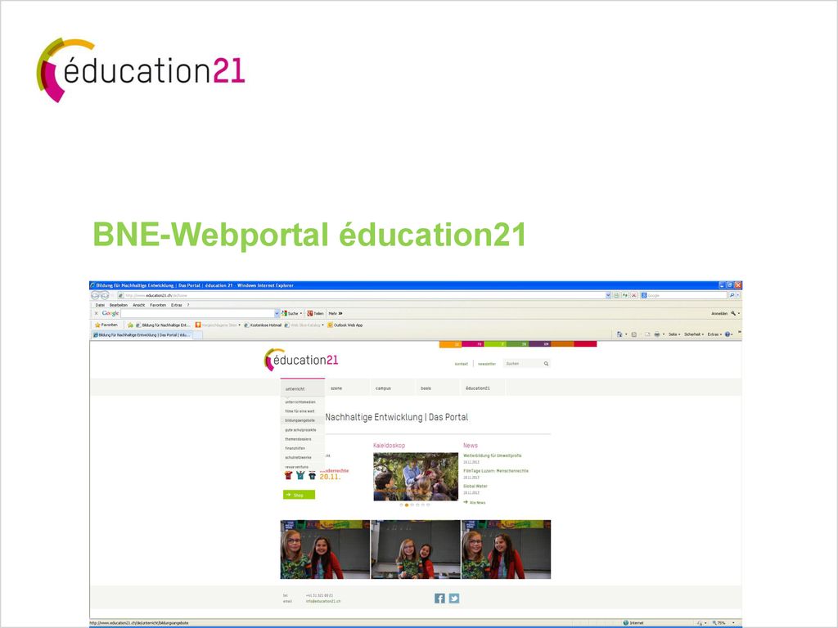
Task: Click the browser URL address bar
Action: pyautogui.click(x=363, y=295)
